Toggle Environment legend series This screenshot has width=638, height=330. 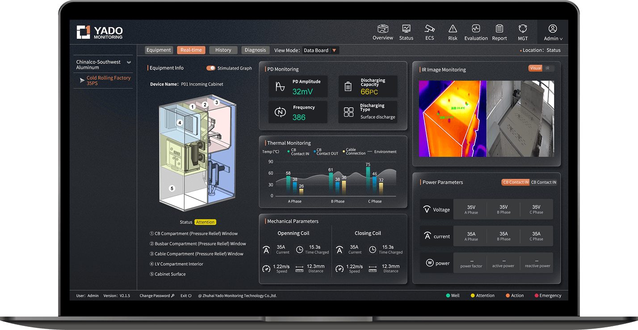pyautogui.click(x=382, y=152)
